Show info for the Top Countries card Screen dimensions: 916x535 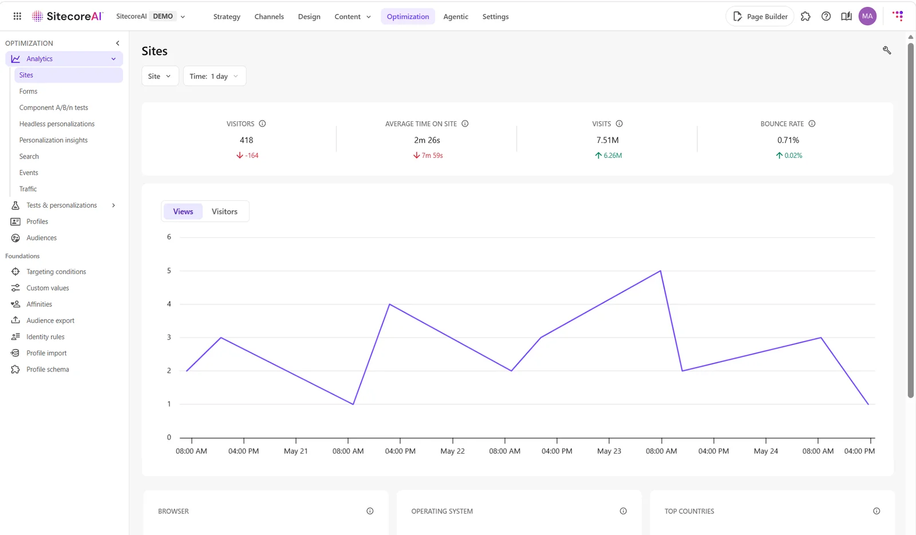click(876, 511)
